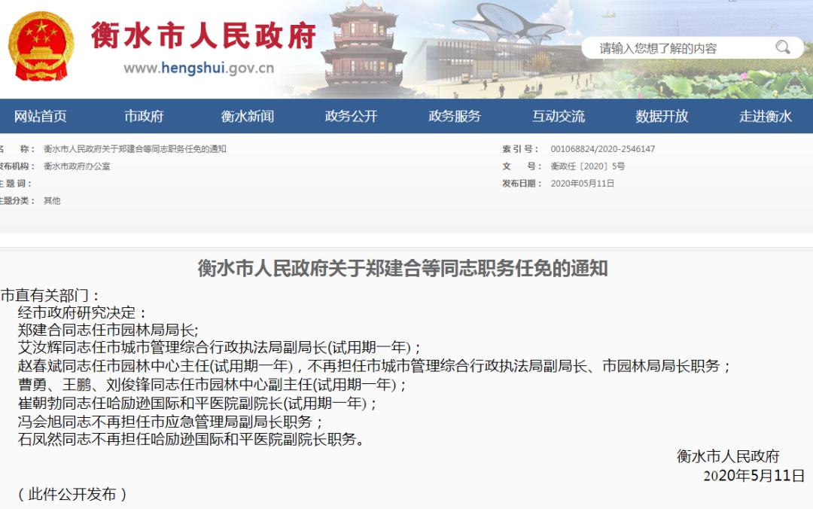Click the red marker beside 名称 label
The width and height of the screenshot is (813, 509).
click(x=3, y=148)
